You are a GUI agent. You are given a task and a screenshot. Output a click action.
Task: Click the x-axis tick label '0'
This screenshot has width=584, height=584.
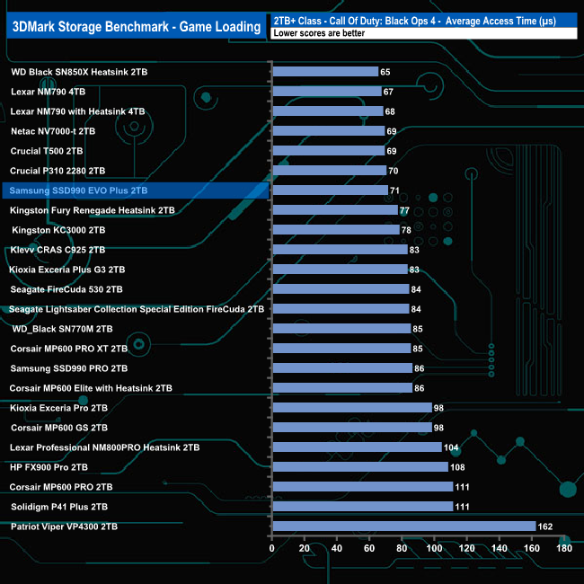pos(272,548)
